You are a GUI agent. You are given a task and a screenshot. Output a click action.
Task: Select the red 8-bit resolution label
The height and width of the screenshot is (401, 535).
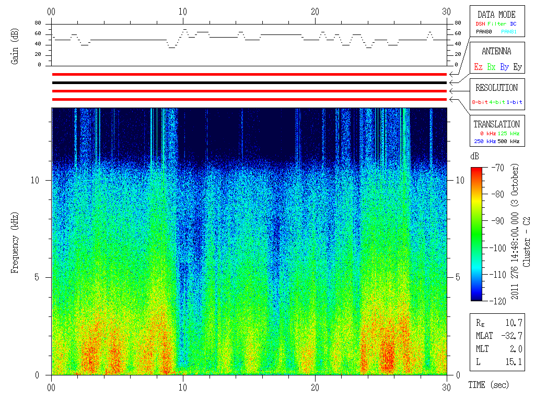tap(480, 102)
